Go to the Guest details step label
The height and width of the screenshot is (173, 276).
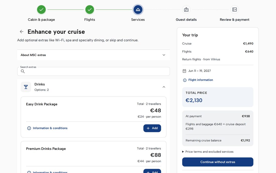186,20
